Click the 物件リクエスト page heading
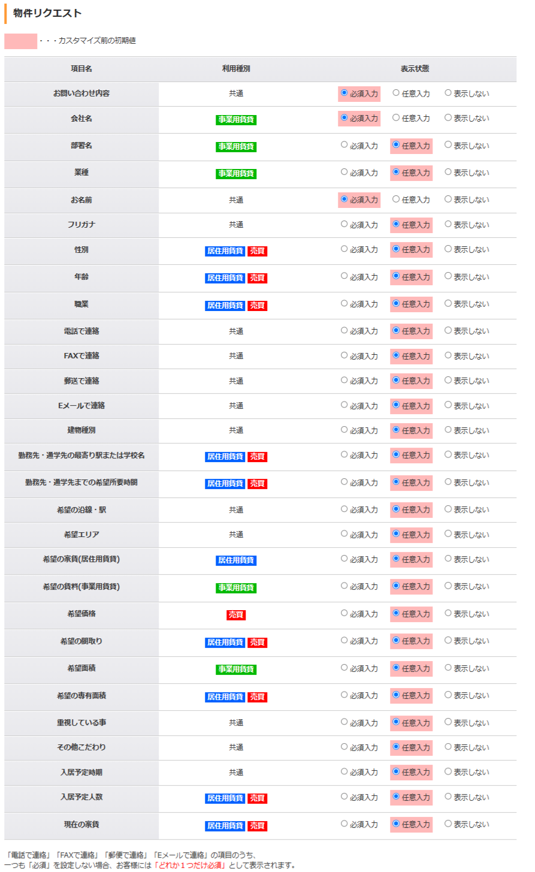Viewport: 535px width, 872px height. pos(47,13)
